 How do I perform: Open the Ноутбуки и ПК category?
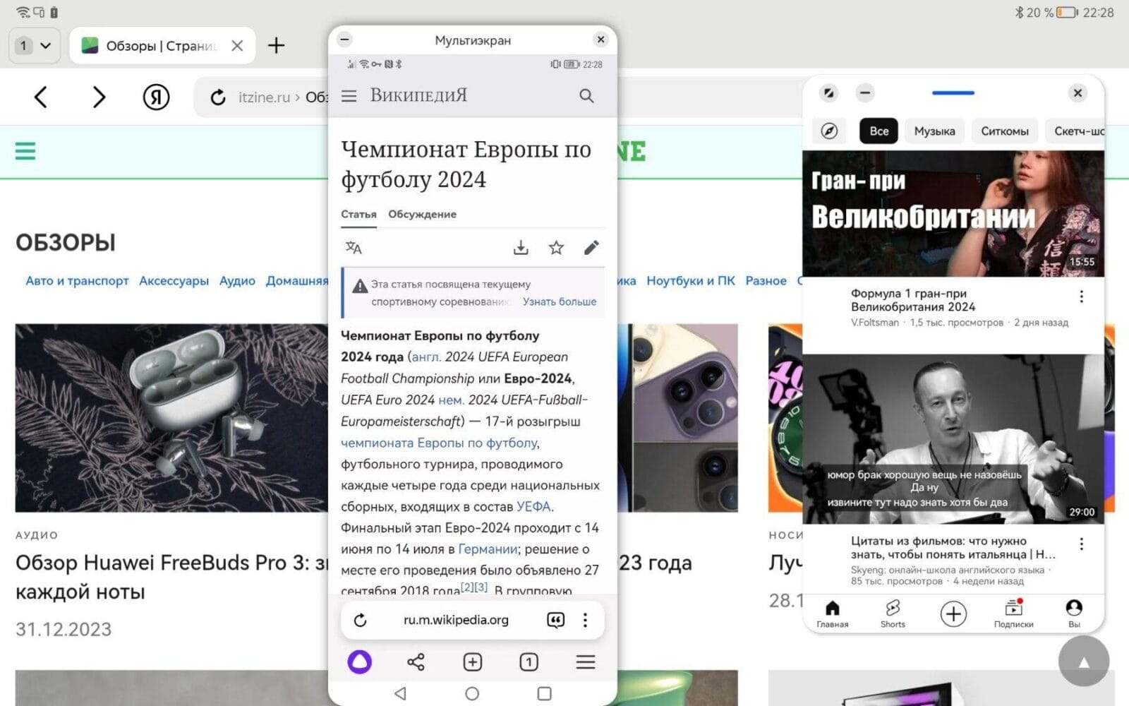coord(691,280)
